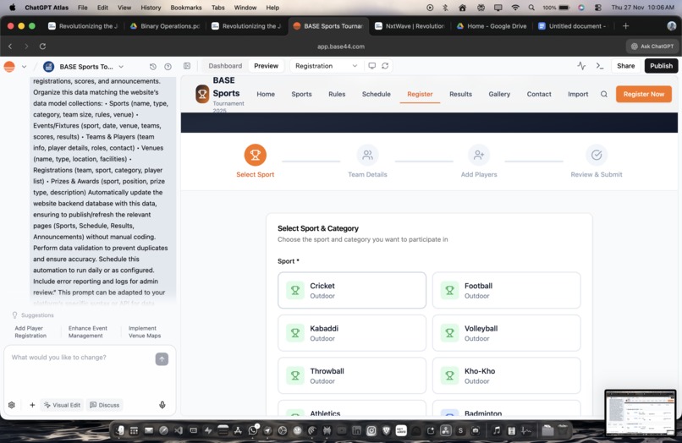The image size is (682, 443).
Task: Click the Select Sport step icon
Action: [x=256, y=155]
